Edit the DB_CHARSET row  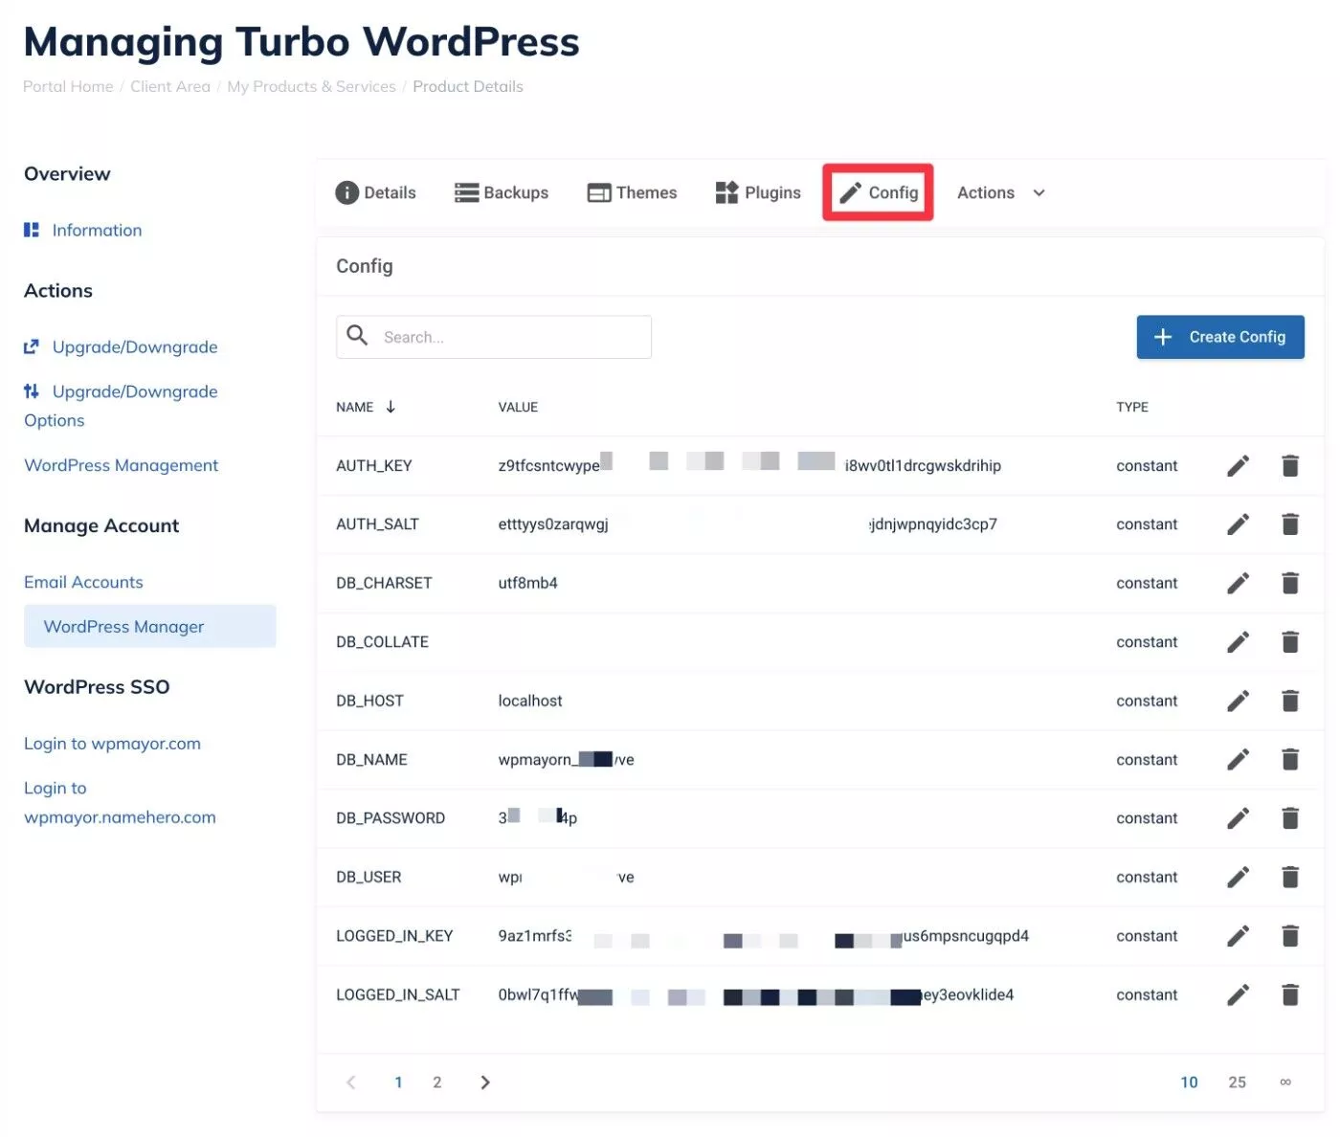click(1238, 583)
